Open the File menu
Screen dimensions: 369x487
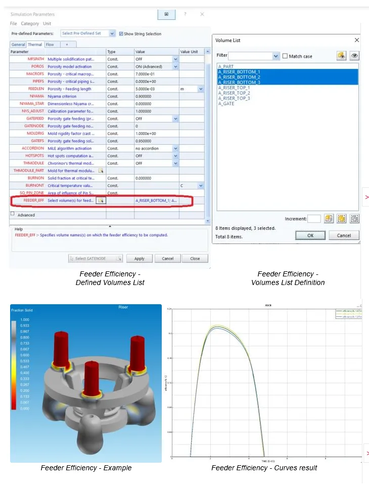coord(13,24)
